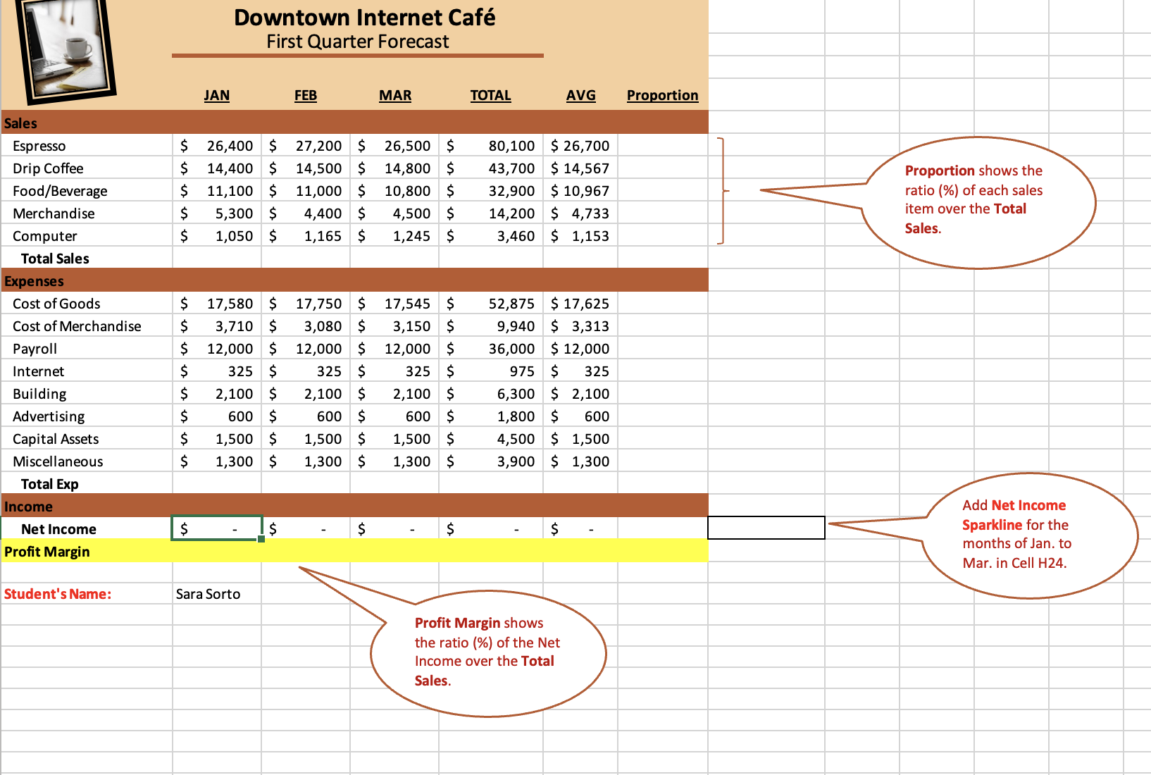Select the Net Income JAN cell
The image size is (1151, 775).
tap(215, 528)
